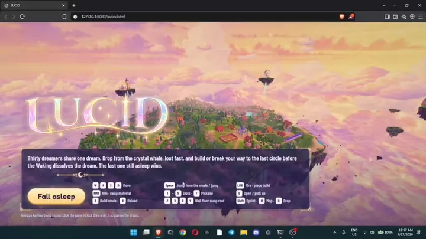426x239 pixels.
Task: Open the Brave VPN icon
Action: [x=412, y=17]
